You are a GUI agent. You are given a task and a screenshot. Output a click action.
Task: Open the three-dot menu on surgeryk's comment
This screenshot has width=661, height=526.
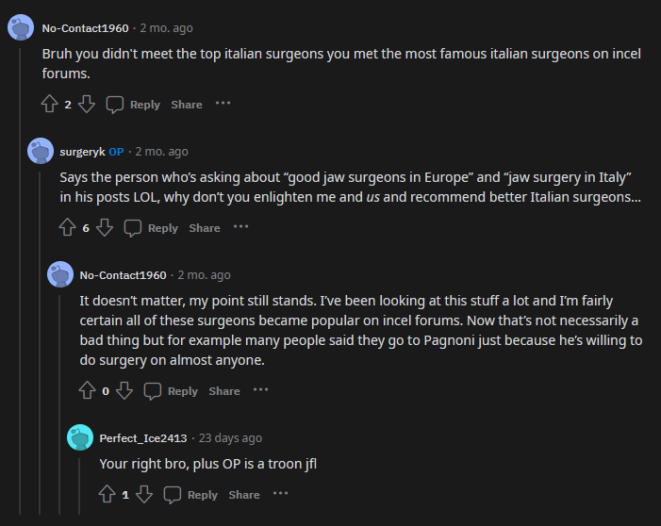point(240,227)
